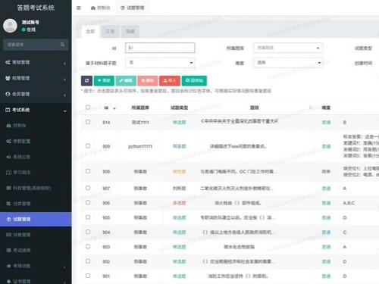The height and width of the screenshot is (284, 379).
Task: Tick the checkbox for row 906
Action: click(x=88, y=202)
